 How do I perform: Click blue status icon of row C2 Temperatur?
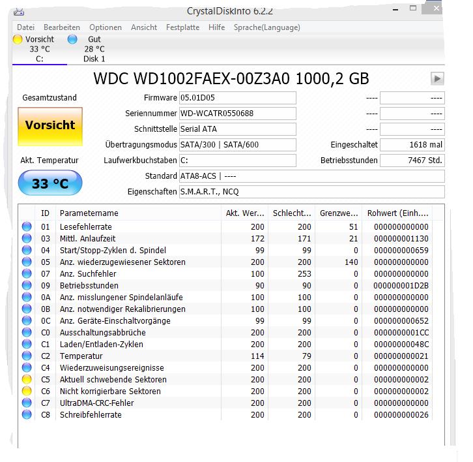[27, 356]
